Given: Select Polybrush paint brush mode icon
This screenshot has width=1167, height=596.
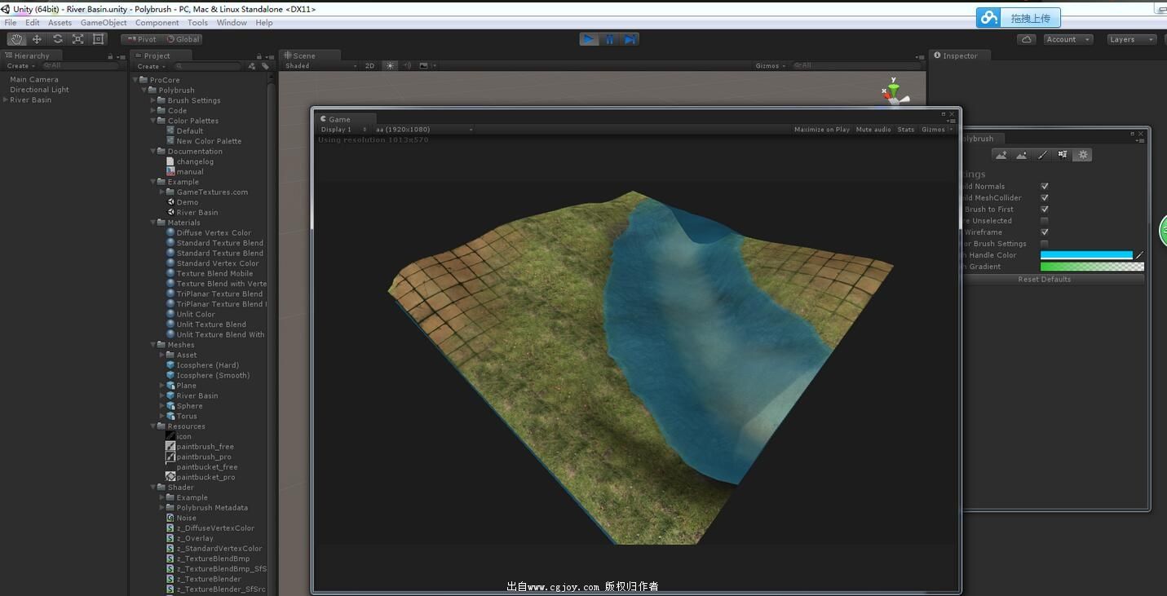Looking at the screenshot, I should pyautogui.click(x=1042, y=155).
